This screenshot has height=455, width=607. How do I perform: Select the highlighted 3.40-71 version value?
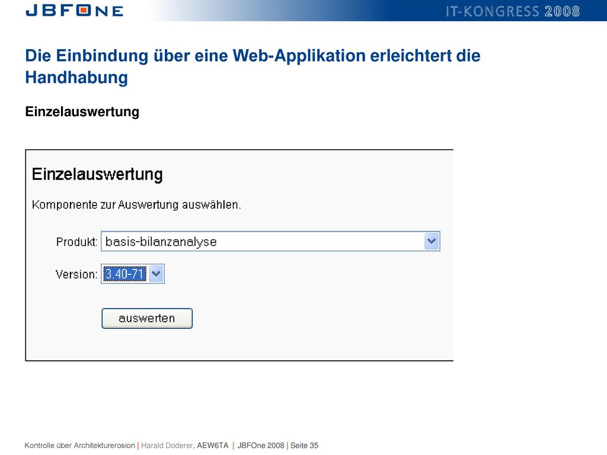coord(125,274)
